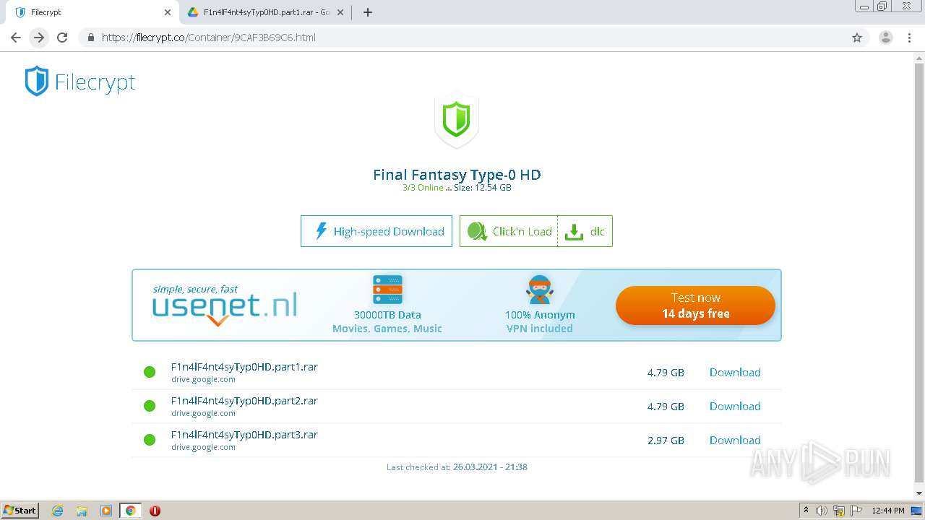The image size is (925, 520).
Task: Bookmark this page with star icon
Action: tap(857, 38)
